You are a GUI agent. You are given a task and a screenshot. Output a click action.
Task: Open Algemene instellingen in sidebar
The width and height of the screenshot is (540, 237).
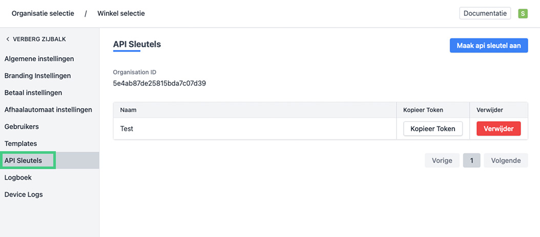[x=39, y=59]
